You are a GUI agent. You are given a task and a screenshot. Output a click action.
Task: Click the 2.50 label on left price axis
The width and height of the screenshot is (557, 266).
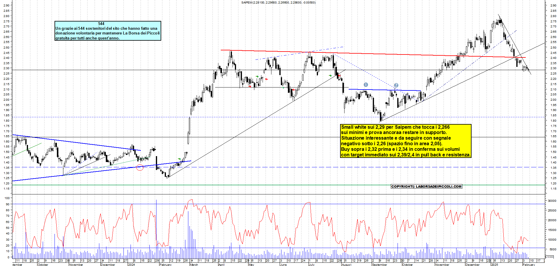(x=6, y=47)
